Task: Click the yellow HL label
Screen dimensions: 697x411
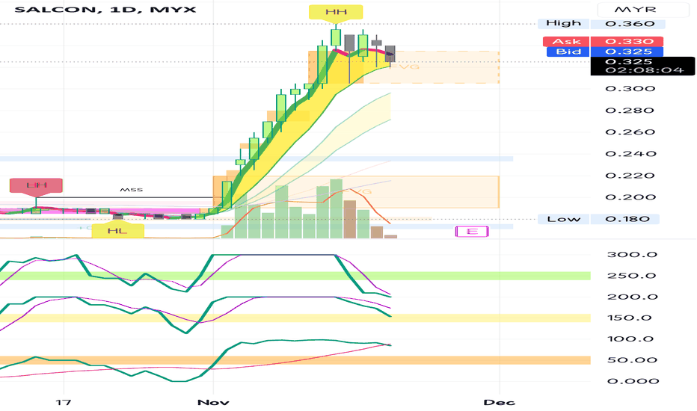Action: [x=118, y=231]
